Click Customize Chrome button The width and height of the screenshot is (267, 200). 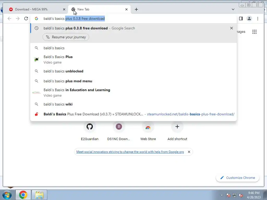click(x=238, y=178)
